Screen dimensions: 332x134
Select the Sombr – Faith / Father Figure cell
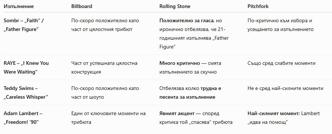[24, 25]
